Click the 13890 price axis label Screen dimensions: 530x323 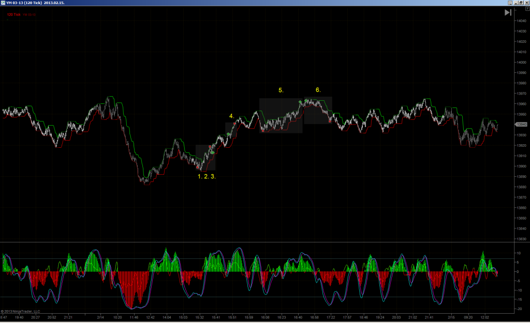point(522,177)
